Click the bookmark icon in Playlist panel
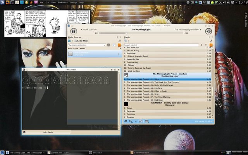Viewport: 248px width, 155px height. (x=211, y=41)
